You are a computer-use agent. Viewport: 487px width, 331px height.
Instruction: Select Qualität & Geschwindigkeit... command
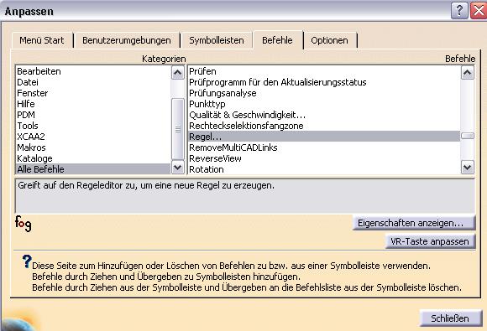324,115
